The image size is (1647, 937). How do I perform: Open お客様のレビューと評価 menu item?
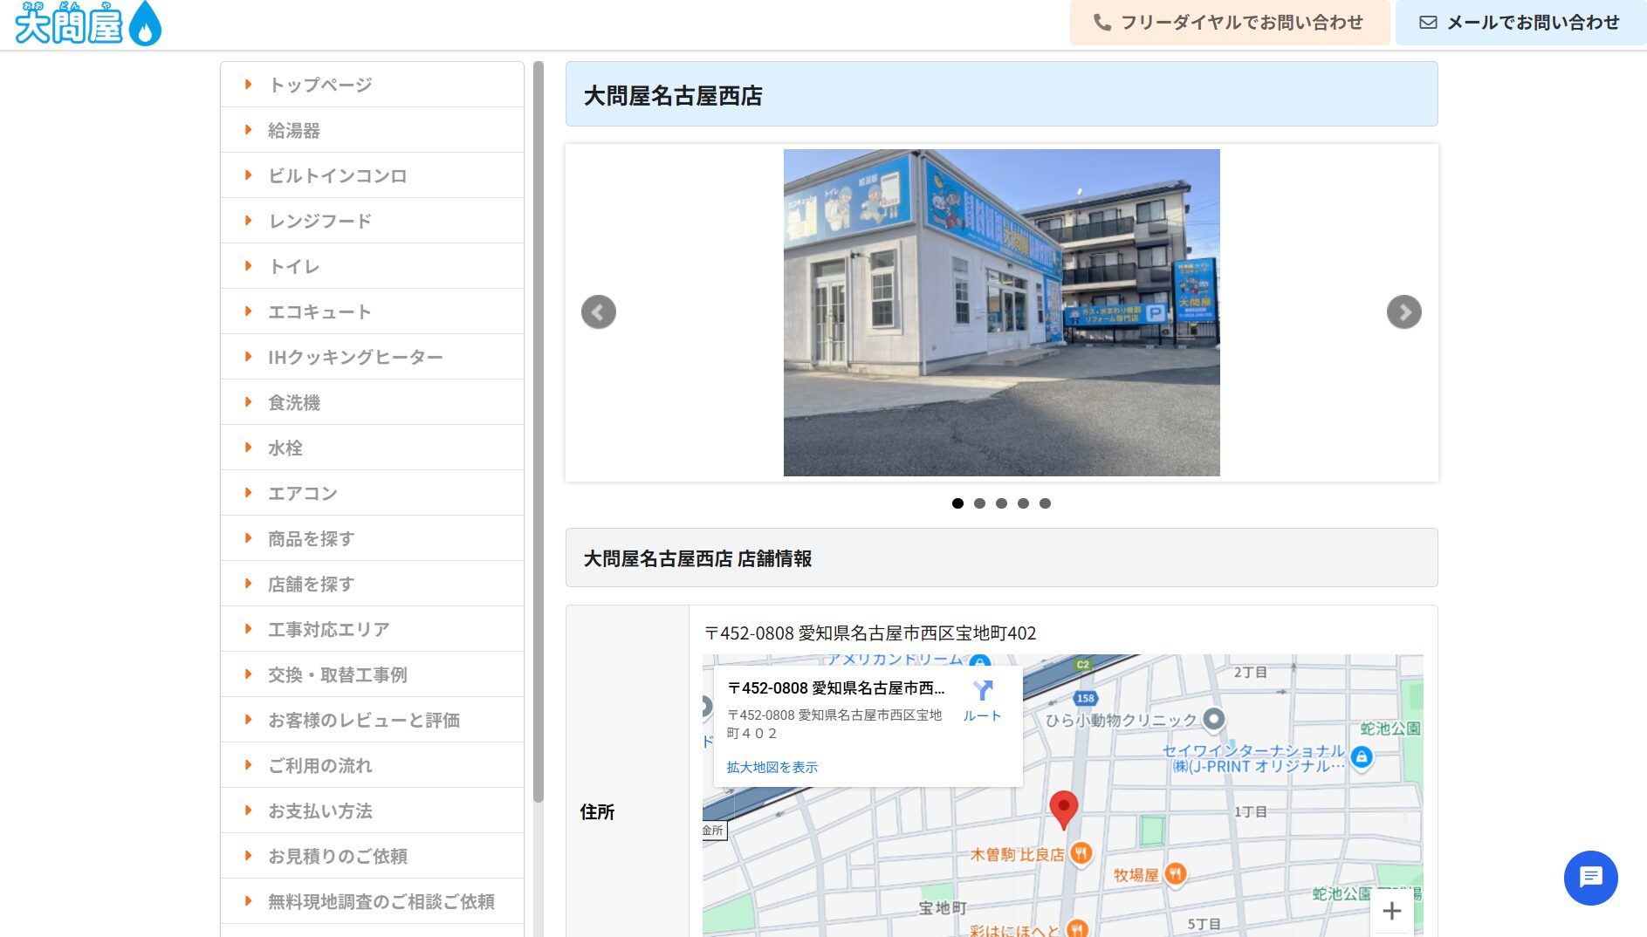[x=372, y=720]
